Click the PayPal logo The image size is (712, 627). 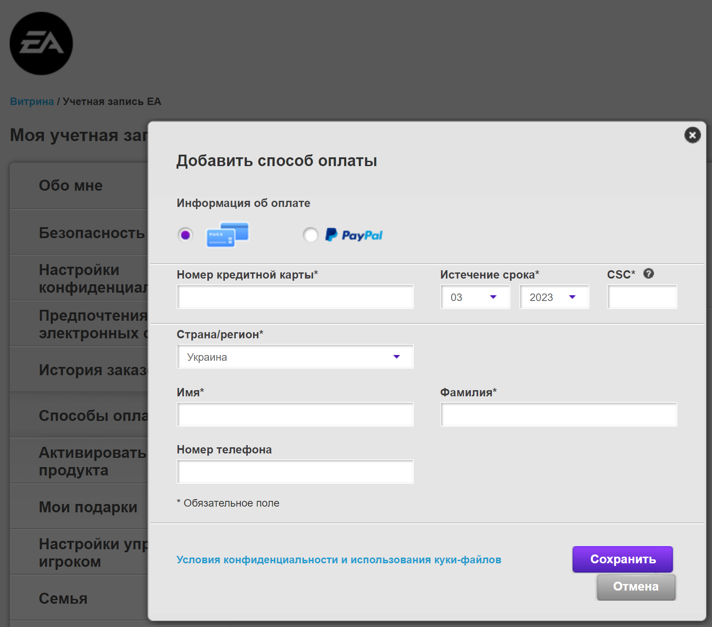354,235
